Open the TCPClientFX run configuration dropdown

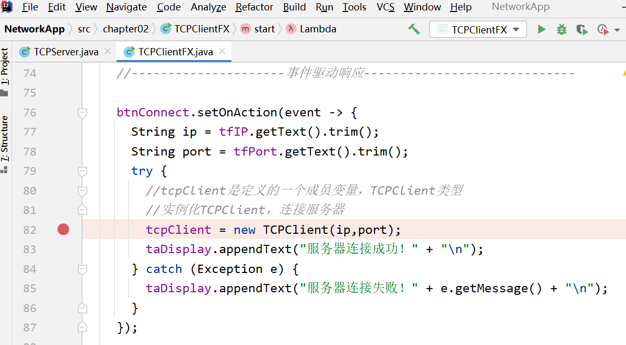[x=478, y=30]
